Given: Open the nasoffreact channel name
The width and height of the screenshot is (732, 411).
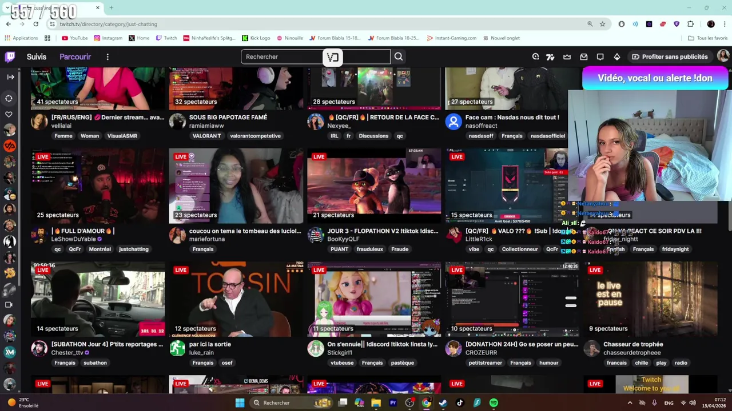Looking at the screenshot, I should [481, 126].
